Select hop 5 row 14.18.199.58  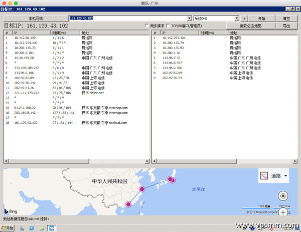click(x=76, y=58)
